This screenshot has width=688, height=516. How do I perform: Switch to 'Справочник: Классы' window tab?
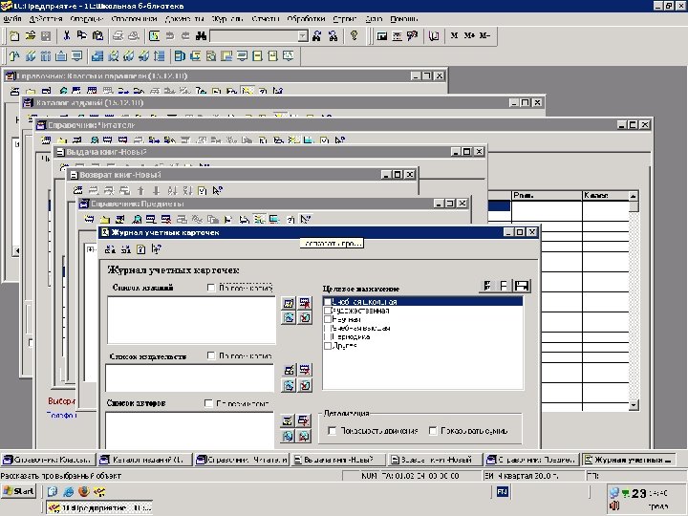48,460
